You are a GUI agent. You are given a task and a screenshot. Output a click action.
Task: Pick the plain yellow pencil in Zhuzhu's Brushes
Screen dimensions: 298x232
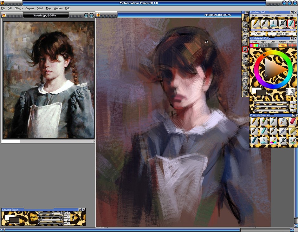tap(254, 122)
